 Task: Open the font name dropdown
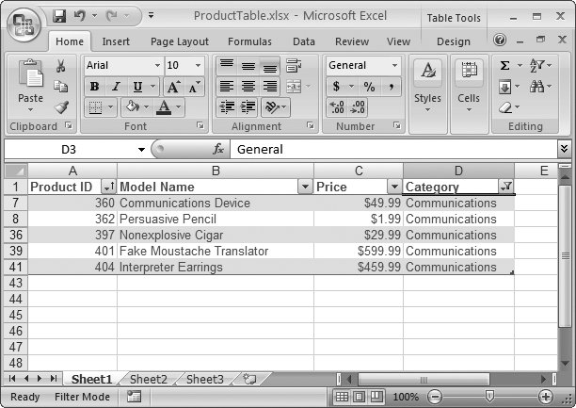click(x=157, y=65)
